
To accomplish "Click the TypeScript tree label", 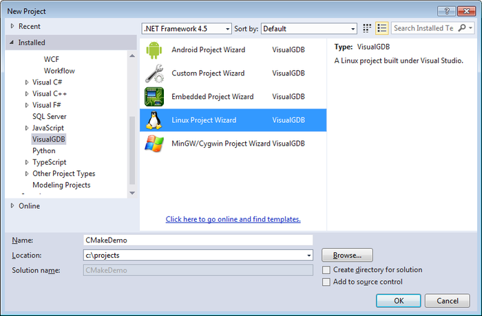I will pyautogui.click(x=50, y=162).
